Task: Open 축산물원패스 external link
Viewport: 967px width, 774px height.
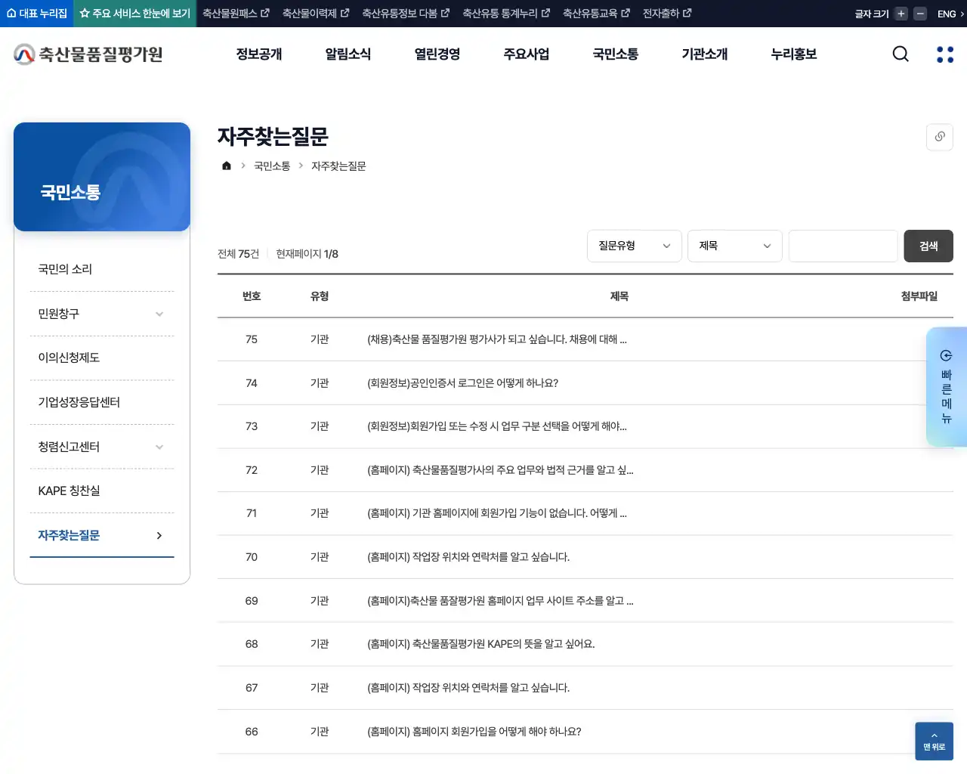Action: point(236,14)
